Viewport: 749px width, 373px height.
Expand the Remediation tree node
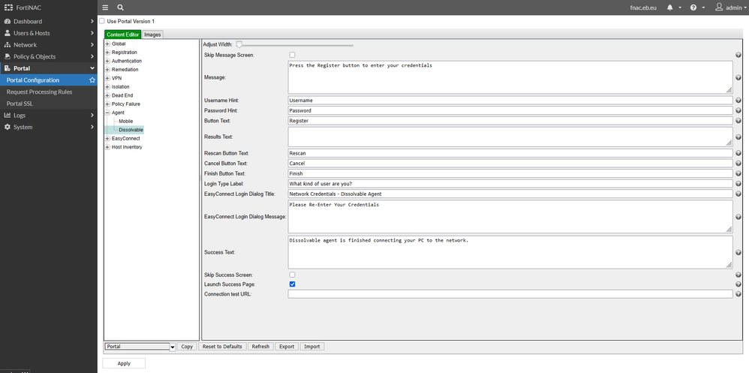[107, 70]
